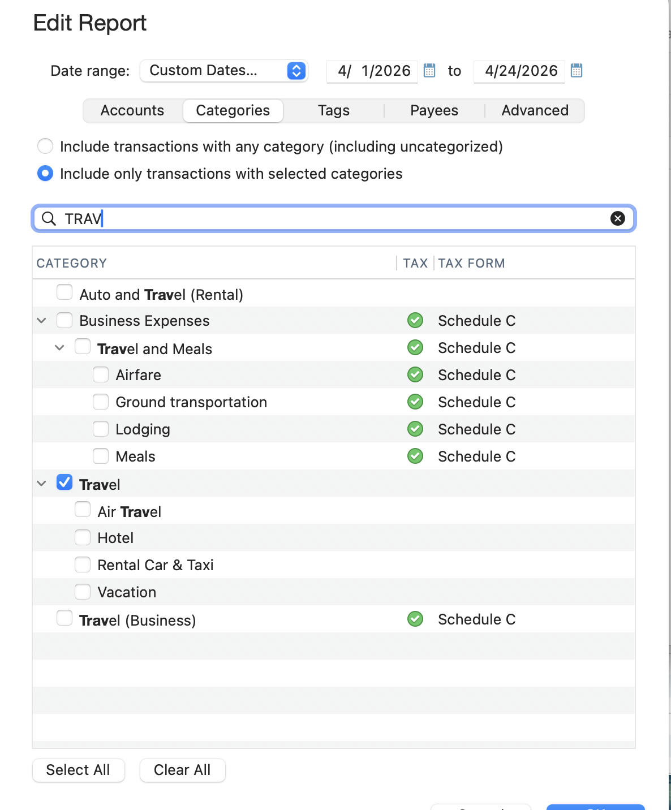This screenshot has height=810, width=671.
Task: Click Business Expenses green tax checkmark
Action: 415,320
